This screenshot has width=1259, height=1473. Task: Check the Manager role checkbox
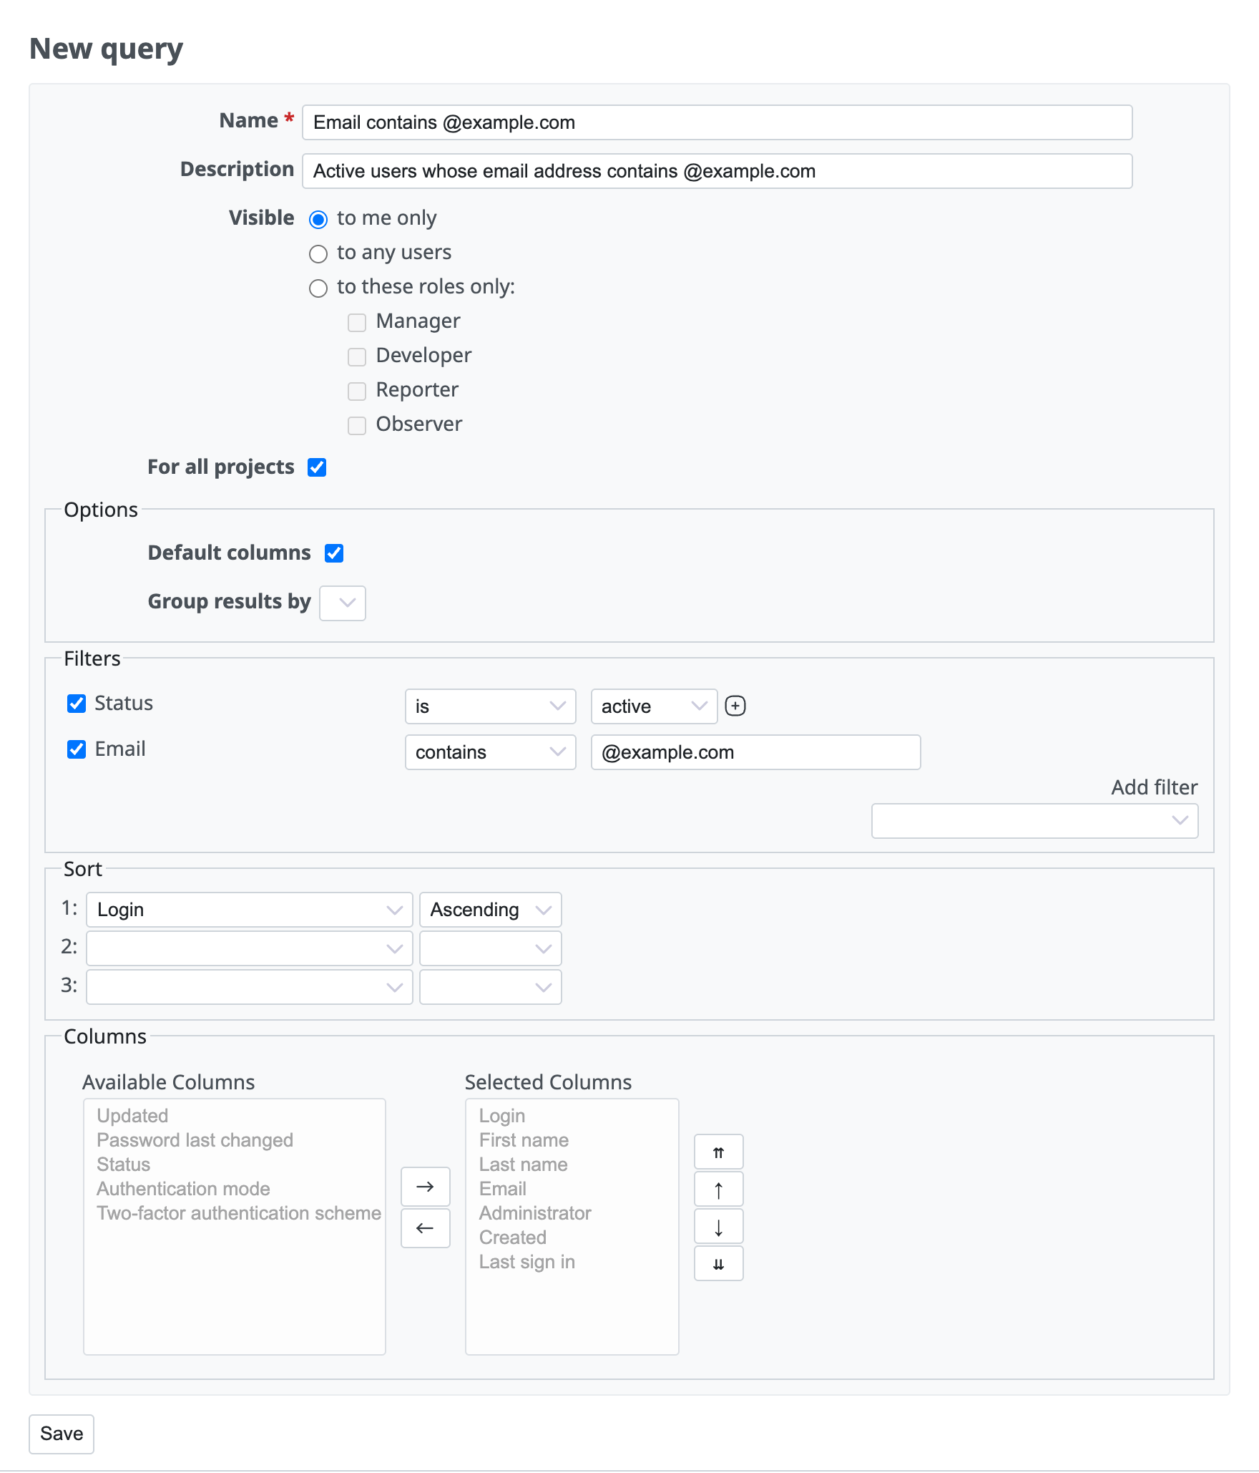[x=357, y=322]
